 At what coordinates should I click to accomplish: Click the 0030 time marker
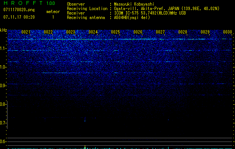(228, 32)
